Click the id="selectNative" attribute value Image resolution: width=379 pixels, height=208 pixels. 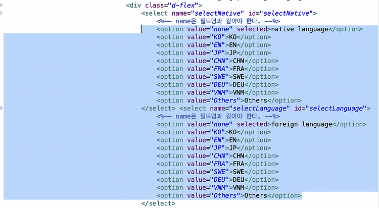[x=286, y=13]
